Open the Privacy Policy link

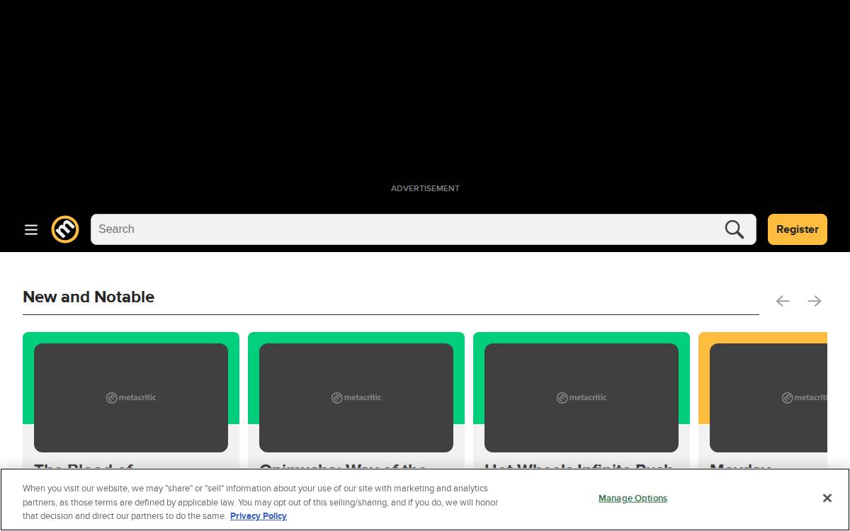[259, 516]
